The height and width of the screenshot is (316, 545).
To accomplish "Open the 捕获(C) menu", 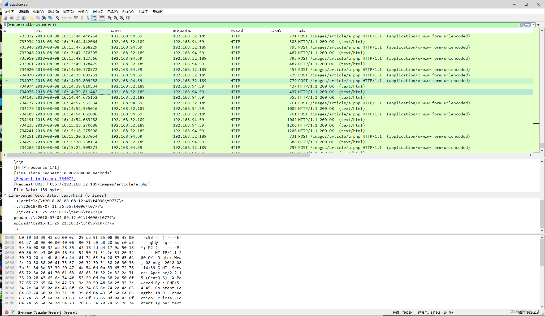I will pyautogui.click(x=68, y=12).
